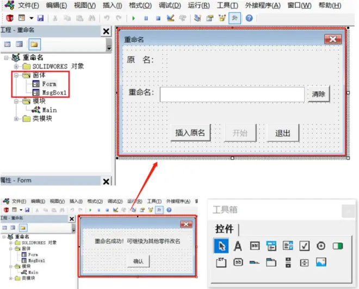Open the Insert UserForm dropdown in Form editor toolbar
Screen dimensions: 359x289
(x=32, y=18)
